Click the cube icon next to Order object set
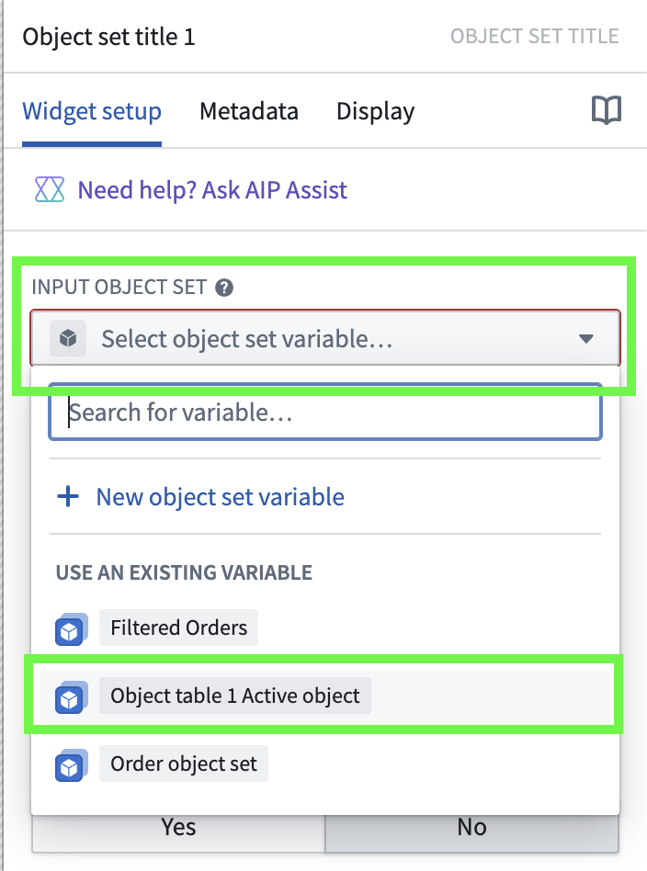 tap(71, 764)
